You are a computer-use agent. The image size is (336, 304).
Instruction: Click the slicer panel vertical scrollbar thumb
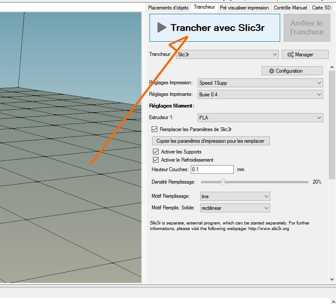pyautogui.click(x=332, y=125)
